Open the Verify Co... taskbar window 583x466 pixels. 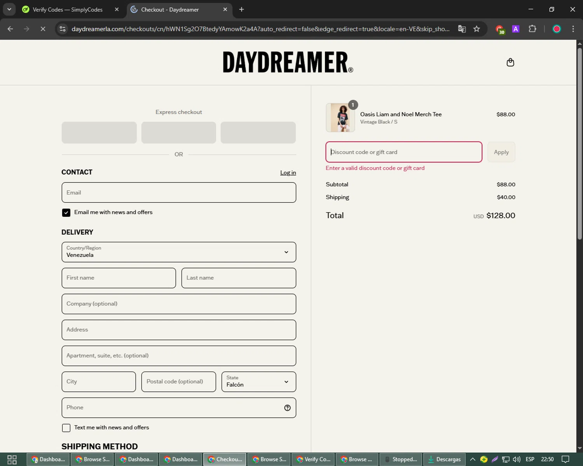(313, 459)
